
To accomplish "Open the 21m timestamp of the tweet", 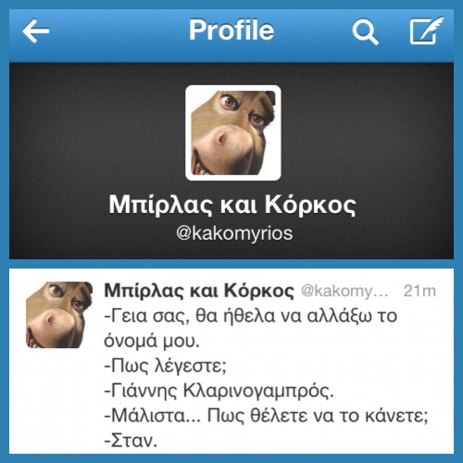I will click(x=419, y=291).
